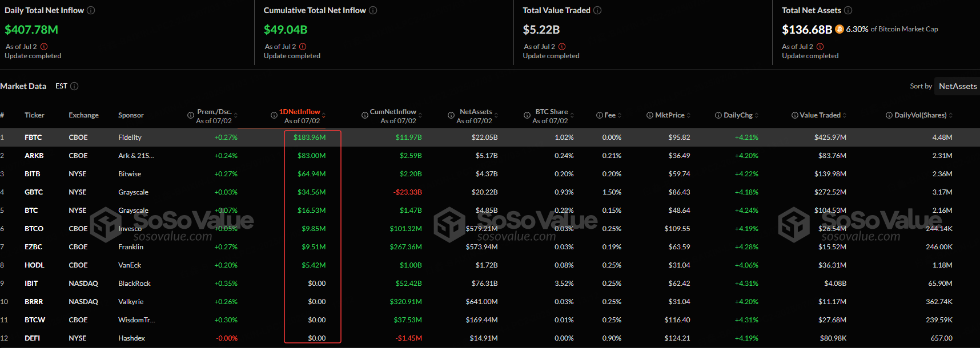980x348 pixels.
Task: Sort table by 1DNetInflow column
Action: 300,112
